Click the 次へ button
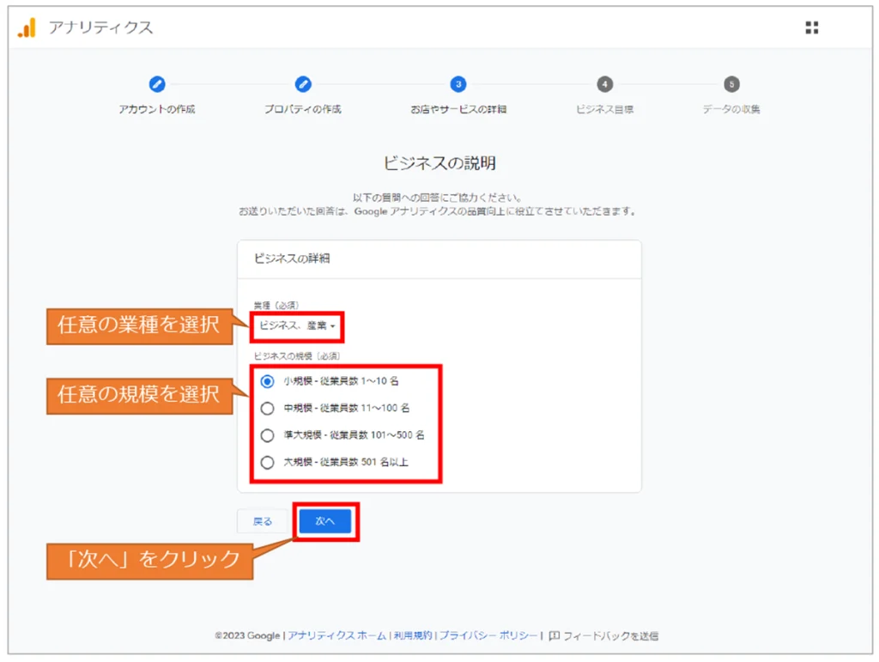The image size is (879, 662). [325, 521]
